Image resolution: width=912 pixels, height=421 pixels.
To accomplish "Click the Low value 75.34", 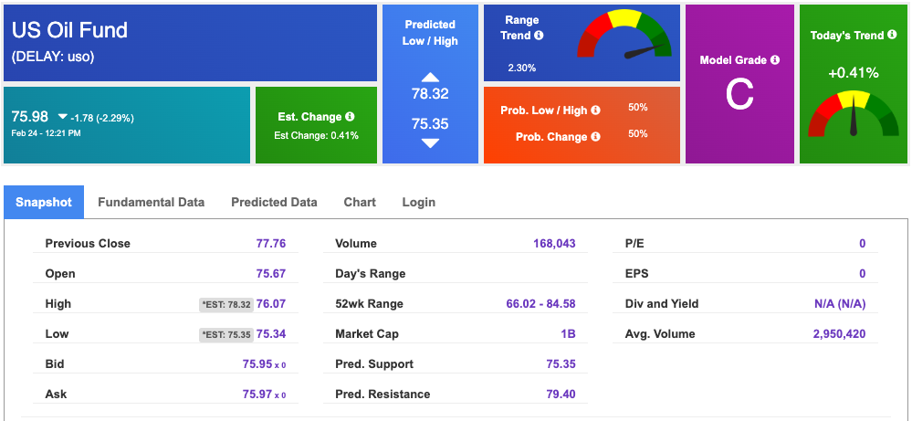I will coord(271,334).
